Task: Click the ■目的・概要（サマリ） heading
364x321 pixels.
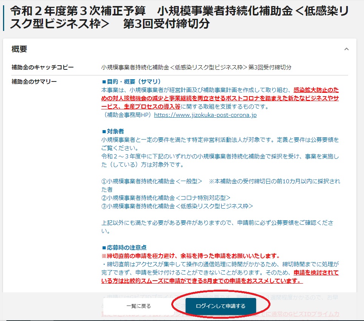Action: point(131,81)
